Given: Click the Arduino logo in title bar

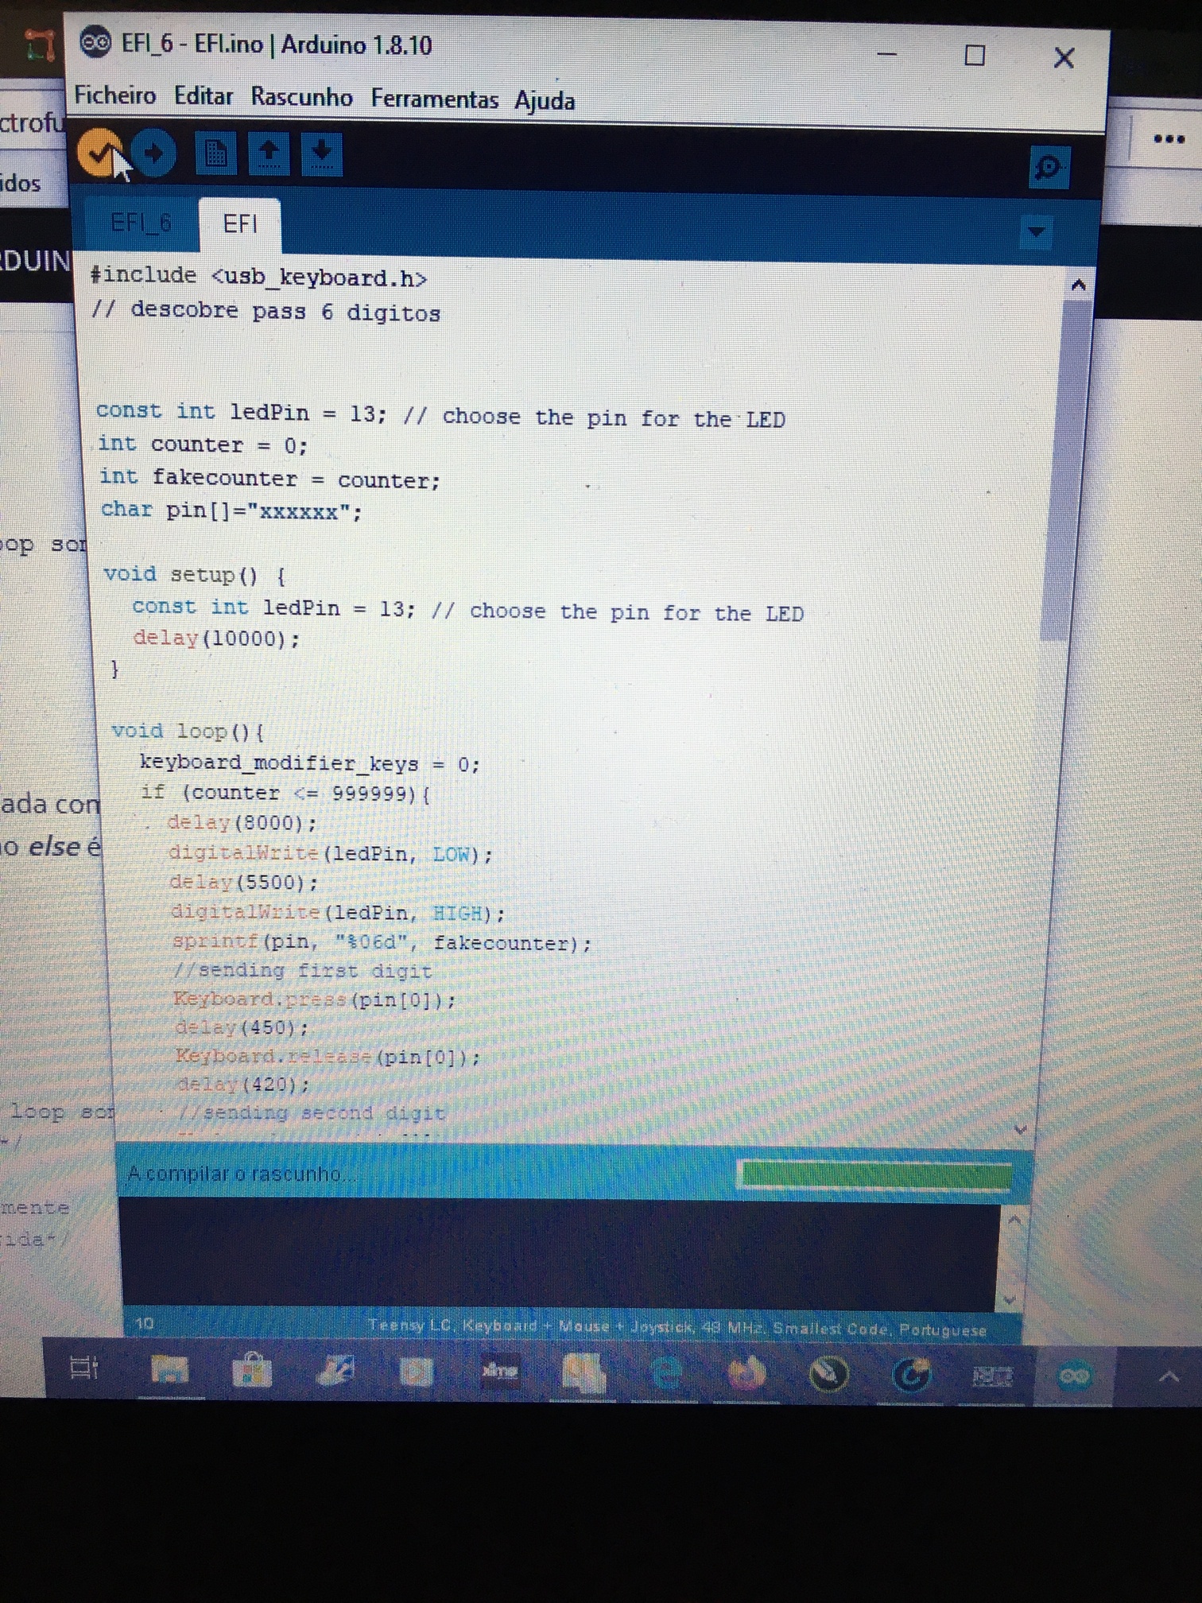Looking at the screenshot, I should [96, 42].
